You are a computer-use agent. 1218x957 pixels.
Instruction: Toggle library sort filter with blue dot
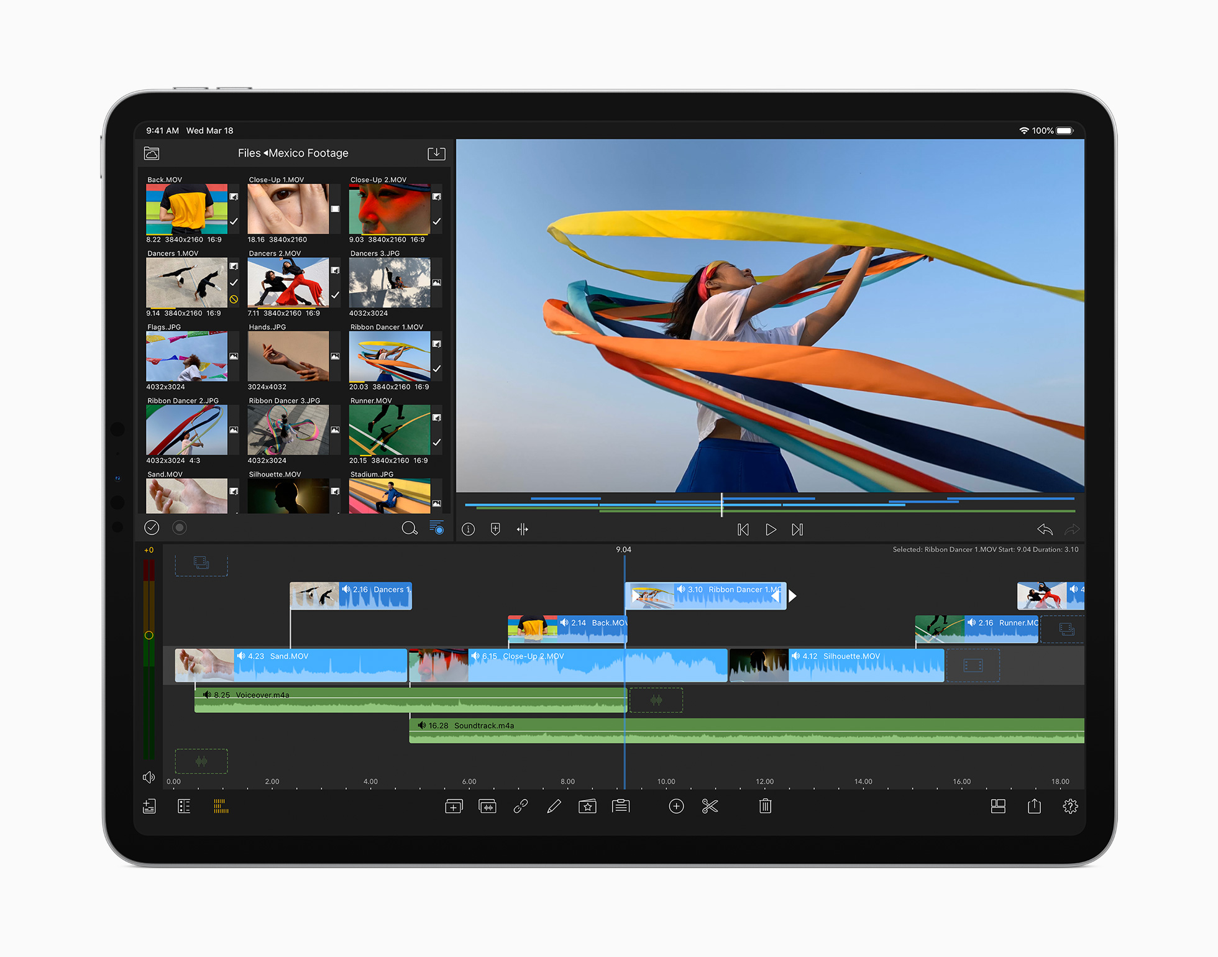coord(437,528)
